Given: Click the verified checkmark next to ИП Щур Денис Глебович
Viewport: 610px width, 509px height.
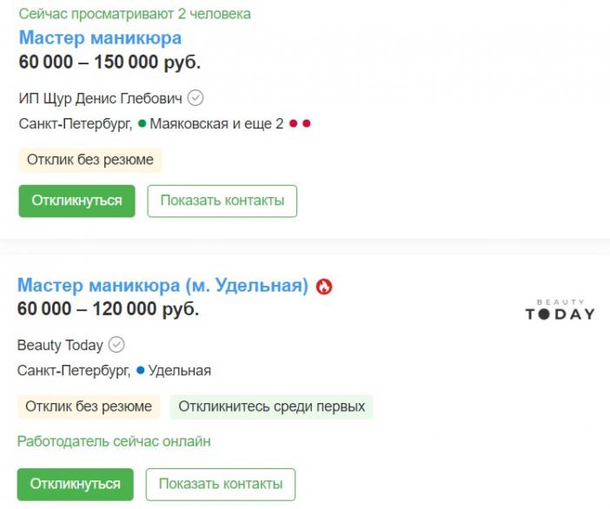Looking at the screenshot, I should point(196,98).
